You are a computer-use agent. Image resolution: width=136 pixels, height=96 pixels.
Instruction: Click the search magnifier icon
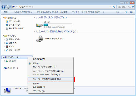point(133,7)
